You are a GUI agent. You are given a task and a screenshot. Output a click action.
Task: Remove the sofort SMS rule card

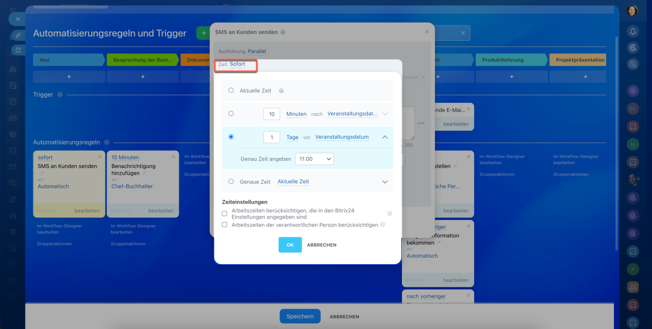coord(99,156)
